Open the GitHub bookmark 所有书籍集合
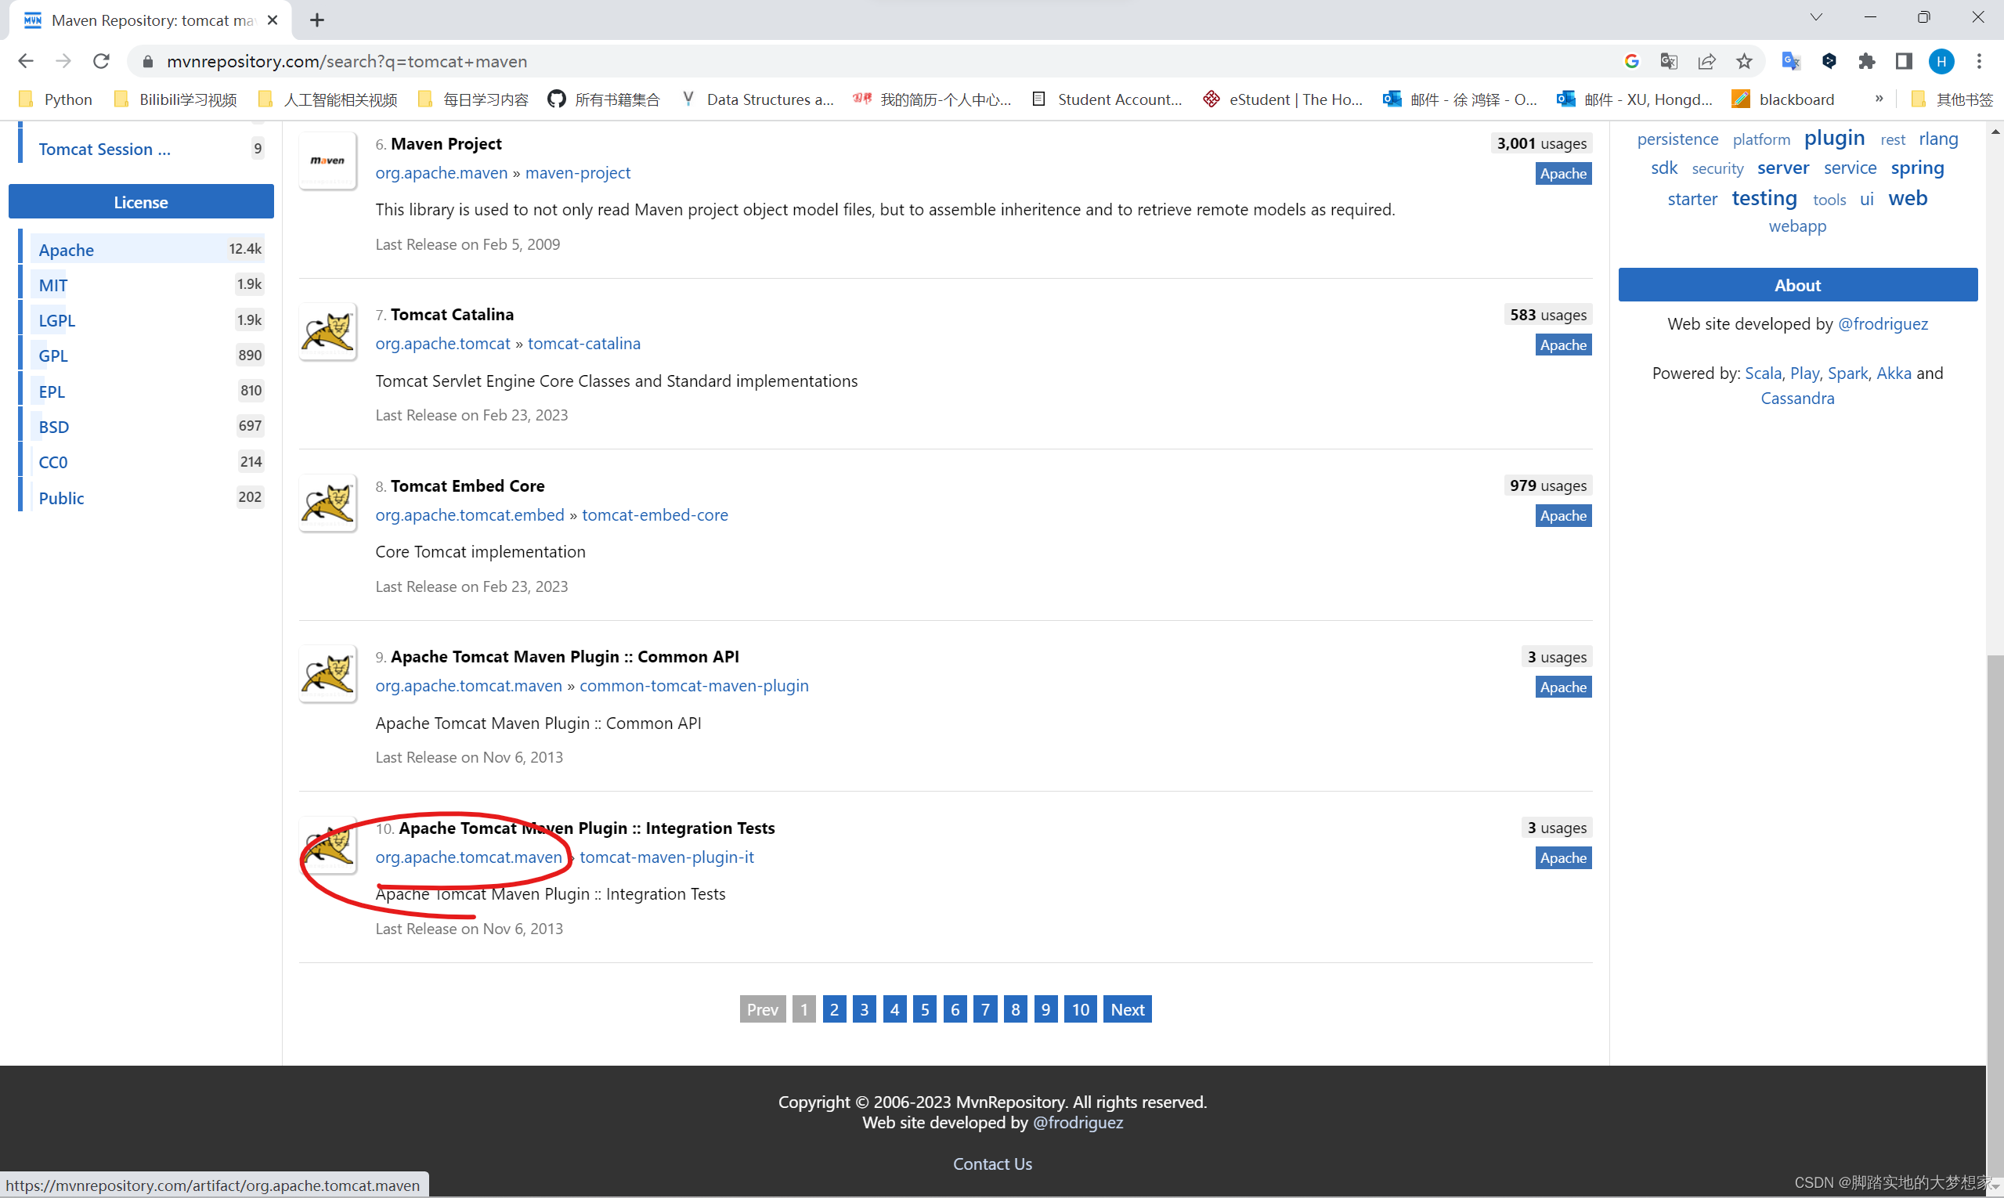The width and height of the screenshot is (2004, 1198). pos(604,99)
